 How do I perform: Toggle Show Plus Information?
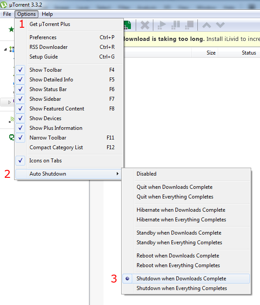coord(69,128)
